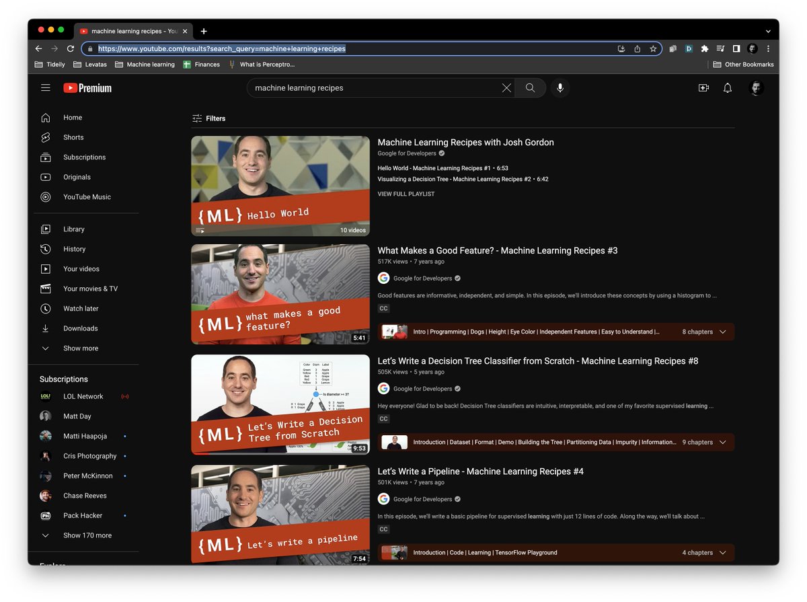Open Chrome side panel icon
Screen dimensions: 807x602
tap(736, 48)
